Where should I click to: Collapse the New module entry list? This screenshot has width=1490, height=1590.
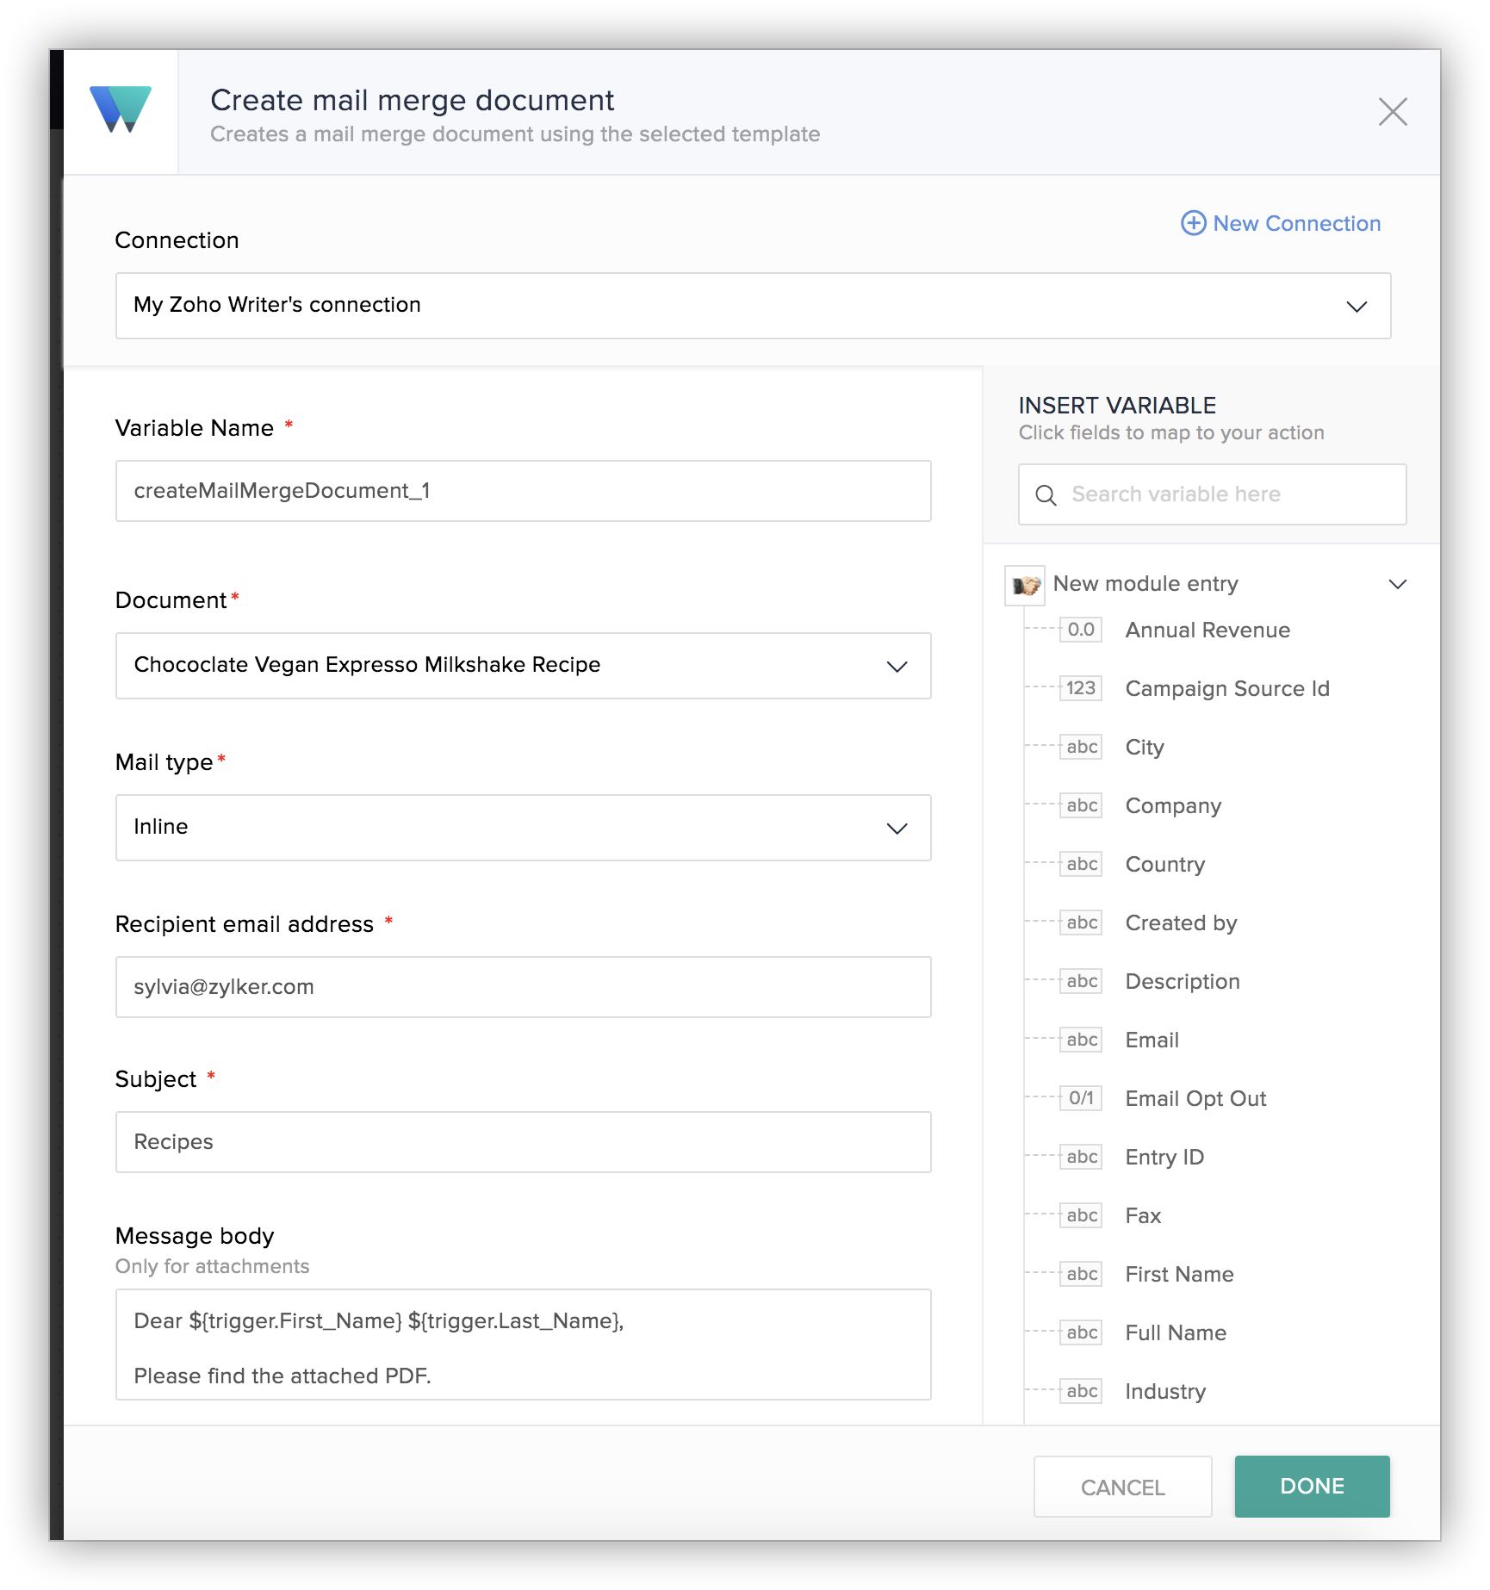tap(1397, 585)
